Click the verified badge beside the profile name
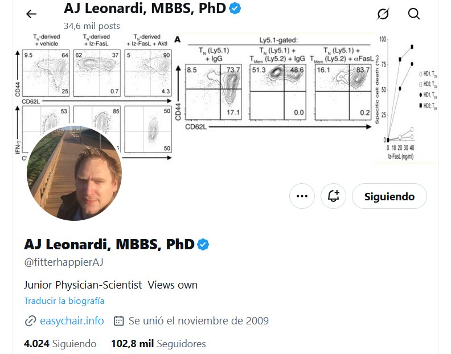This screenshot has height=354, width=451. tap(203, 245)
